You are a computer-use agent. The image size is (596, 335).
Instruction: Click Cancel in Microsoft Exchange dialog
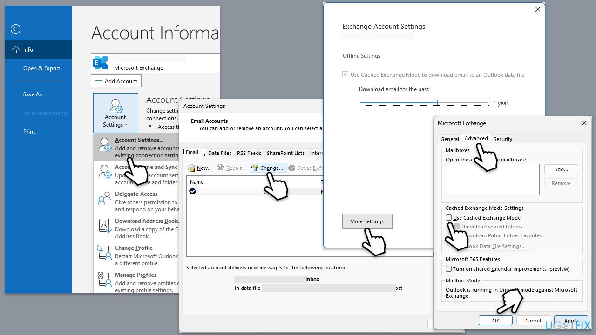pos(533,321)
